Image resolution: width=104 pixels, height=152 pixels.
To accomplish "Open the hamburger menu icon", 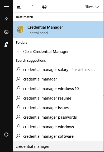I will tap(6, 7).
